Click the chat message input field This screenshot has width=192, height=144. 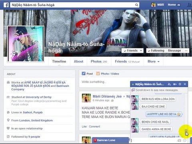[x=154, y=140]
